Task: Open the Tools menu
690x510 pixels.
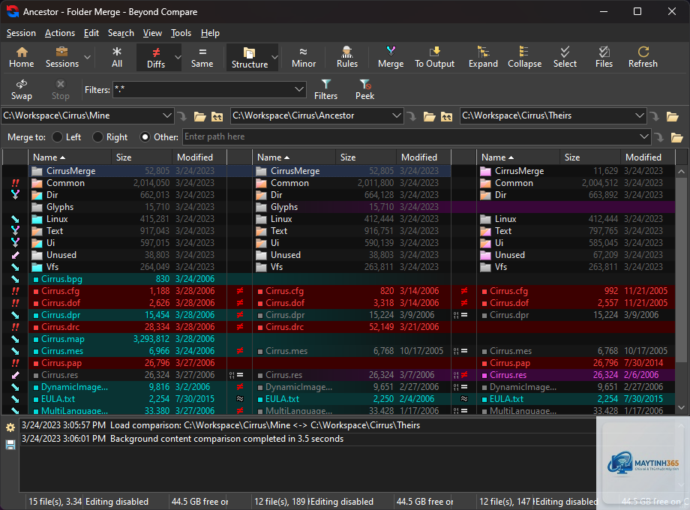Action: pyautogui.click(x=181, y=33)
